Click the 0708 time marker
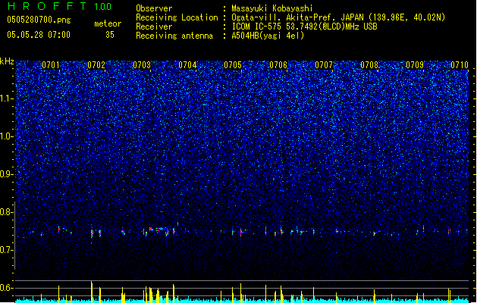The width and height of the screenshot is (477, 303). [x=369, y=65]
